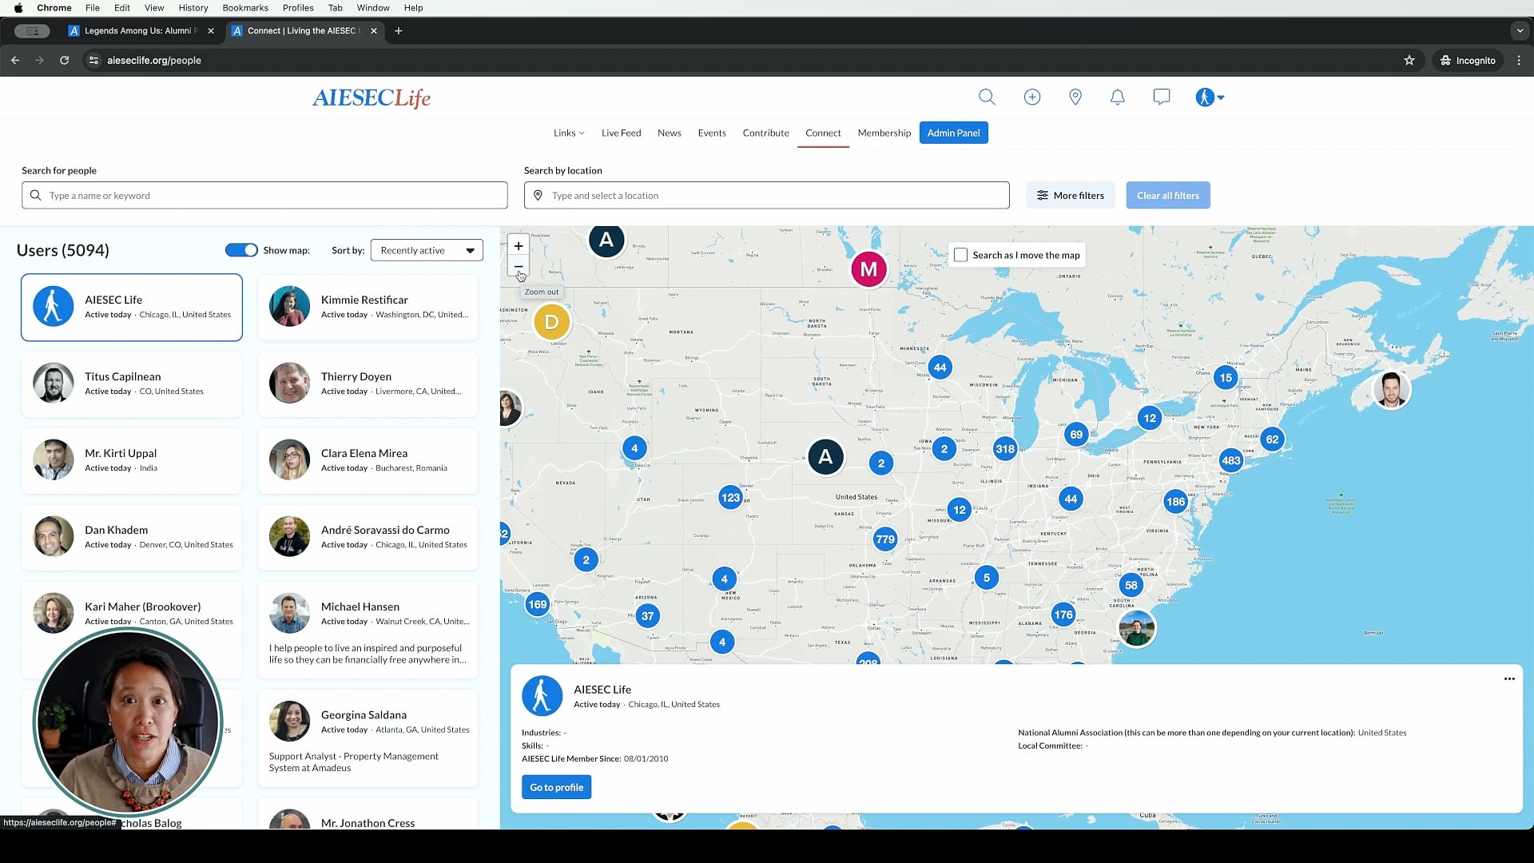This screenshot has width=1534, height=863.
Task: Click the 37 cluster in Arizona
Action: (648, 616)
